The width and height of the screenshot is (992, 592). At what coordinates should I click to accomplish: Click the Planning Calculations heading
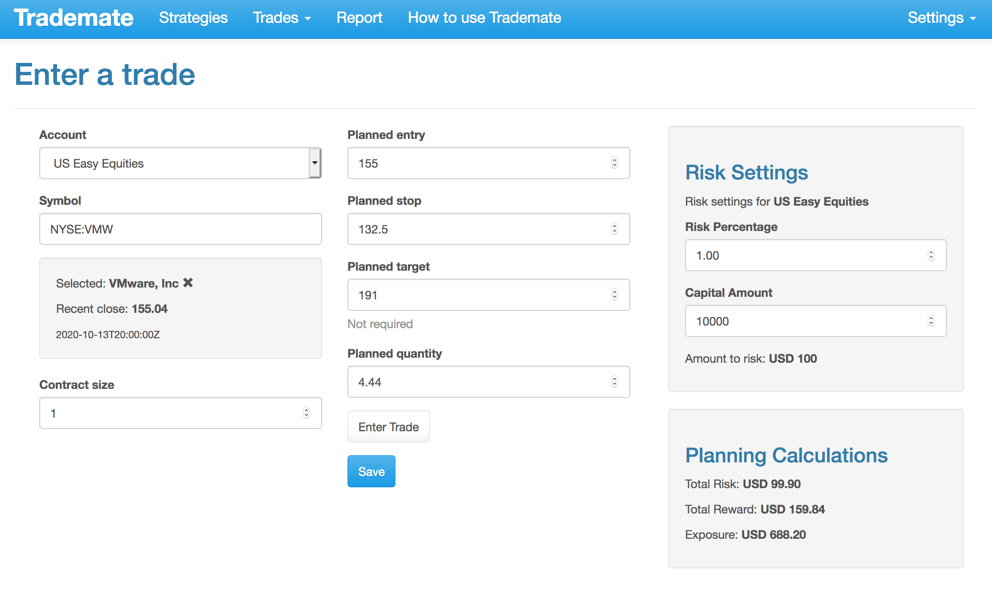coord(786,455)
